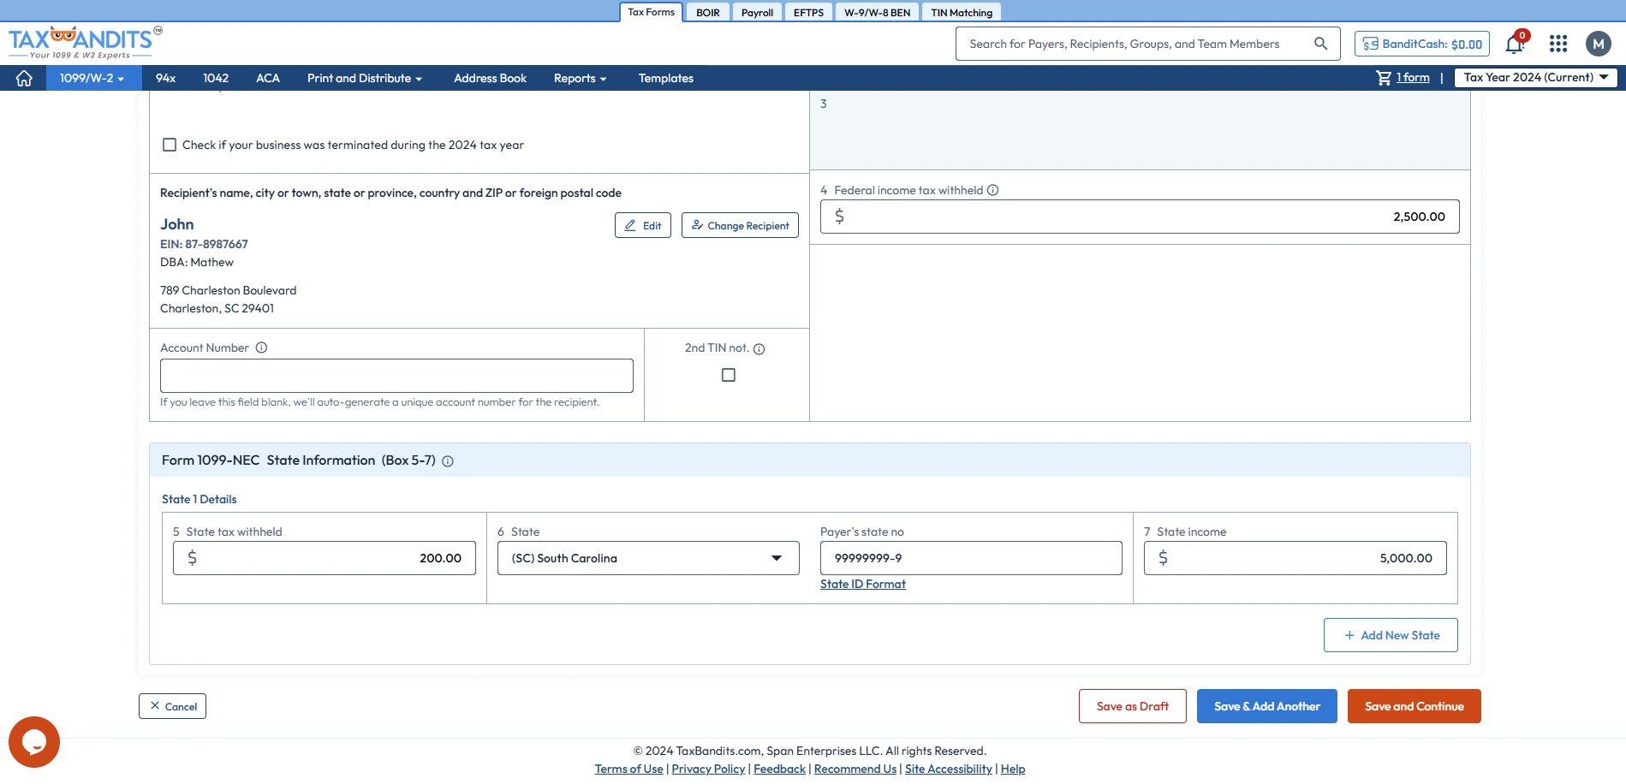
Task: Show info for State Information Box 5-7
Action: 447,461
